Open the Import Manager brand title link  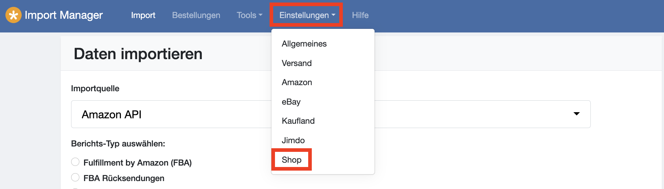[x=64, y=15]
